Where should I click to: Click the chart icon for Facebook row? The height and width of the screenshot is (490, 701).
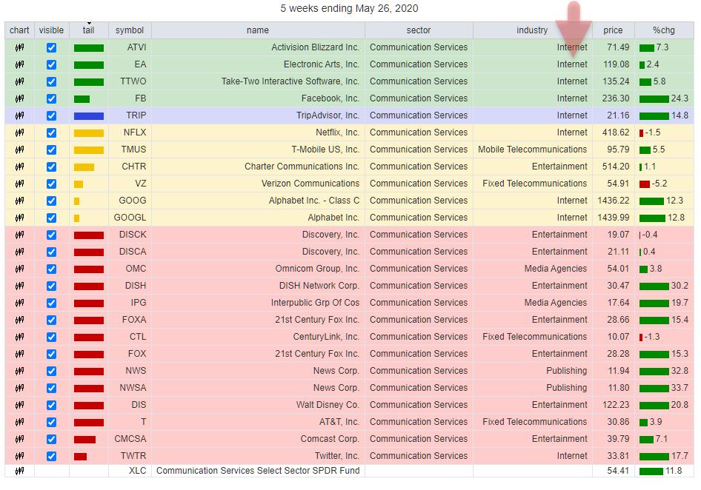pos(19,98)
